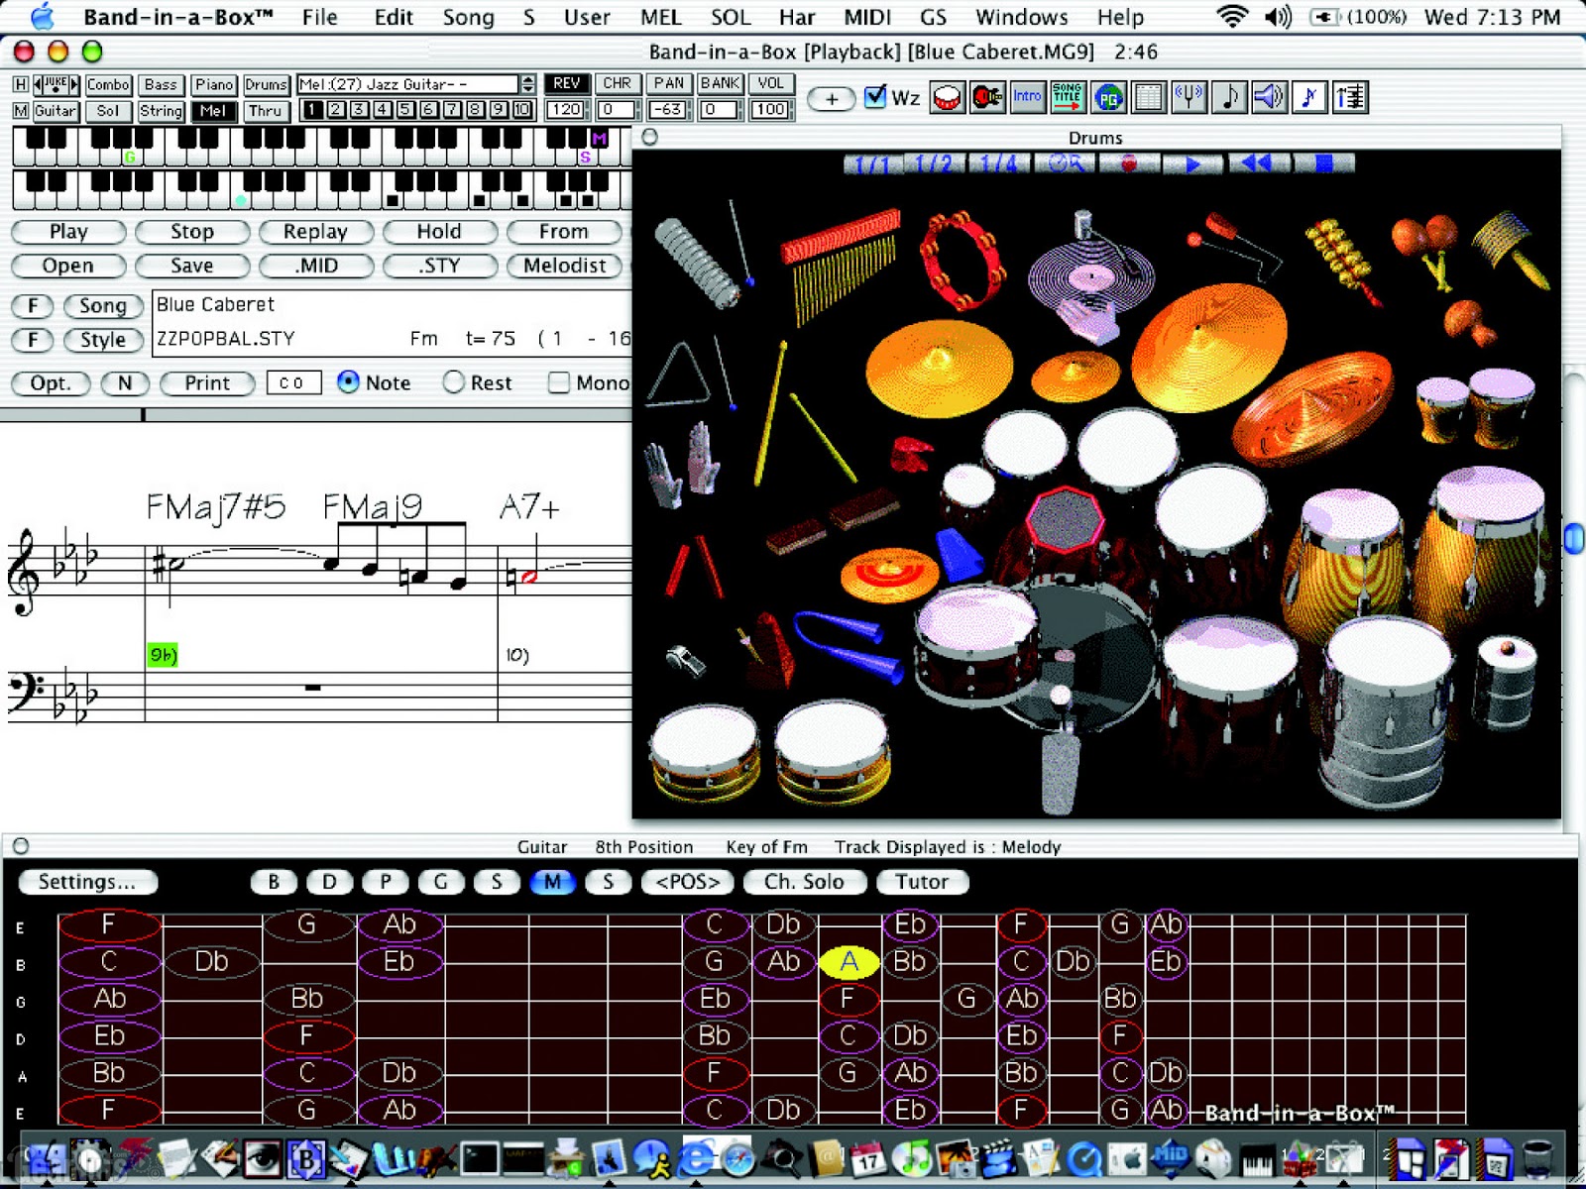
Task: Click the tuning fork tuner icon
Action: (1189, 97)
